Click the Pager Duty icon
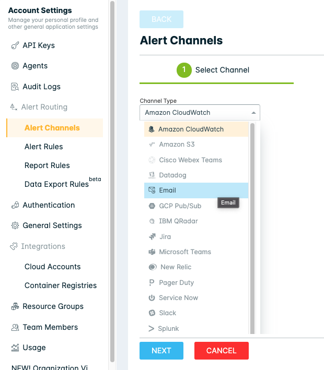Image resolution: width=324 pixels, height=370 pixels. [152, 282]
